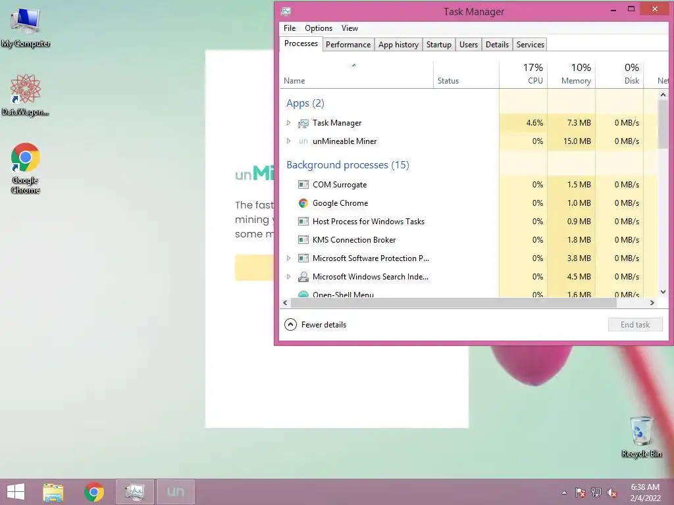Click horizontal scrollbar right arrow

tap(652, 302)
